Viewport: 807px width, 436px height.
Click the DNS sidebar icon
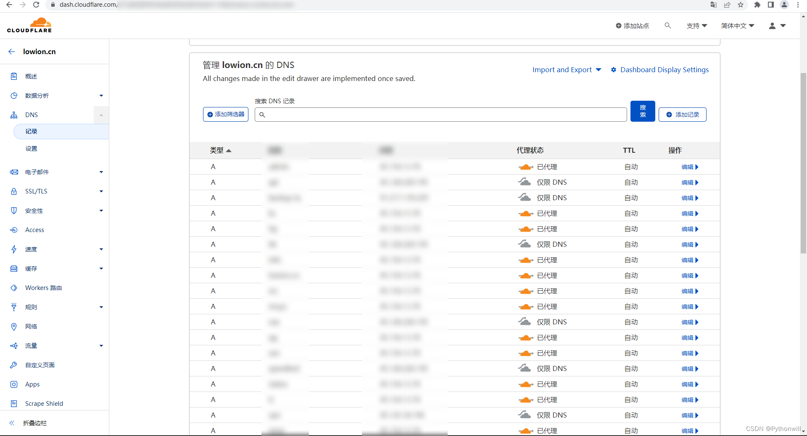[x=14, y=115]
